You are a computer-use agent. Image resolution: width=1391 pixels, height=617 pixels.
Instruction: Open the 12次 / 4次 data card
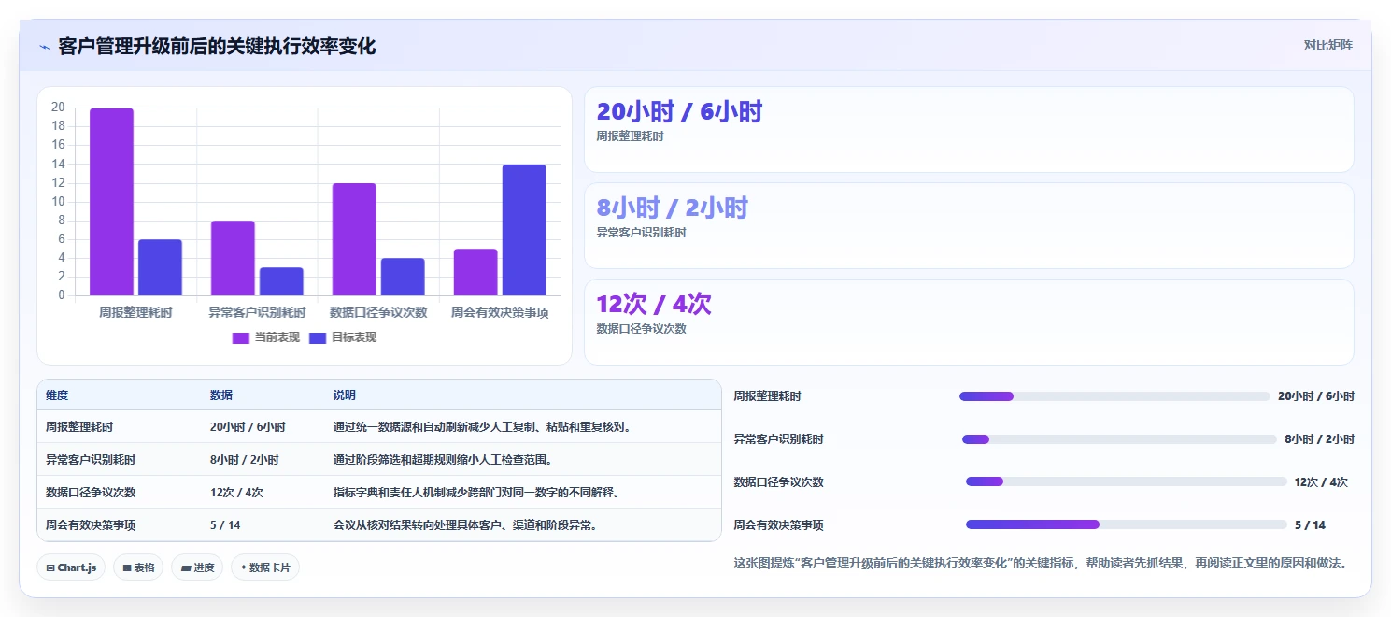pos(969,322)
